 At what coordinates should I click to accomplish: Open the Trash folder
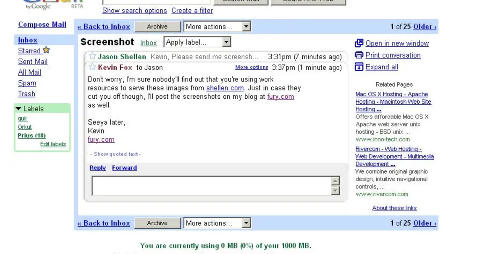27,94
